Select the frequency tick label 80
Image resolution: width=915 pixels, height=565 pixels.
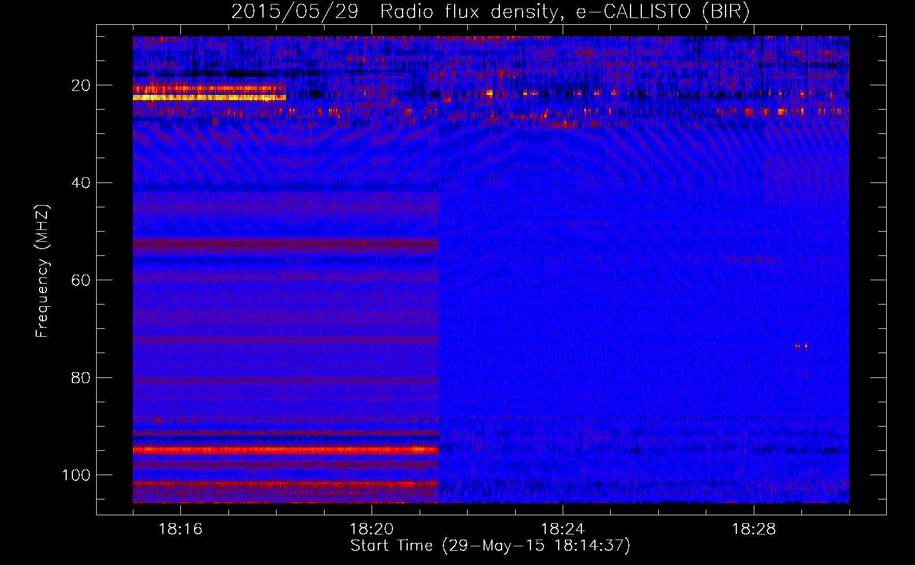click(x=81, y=377)
